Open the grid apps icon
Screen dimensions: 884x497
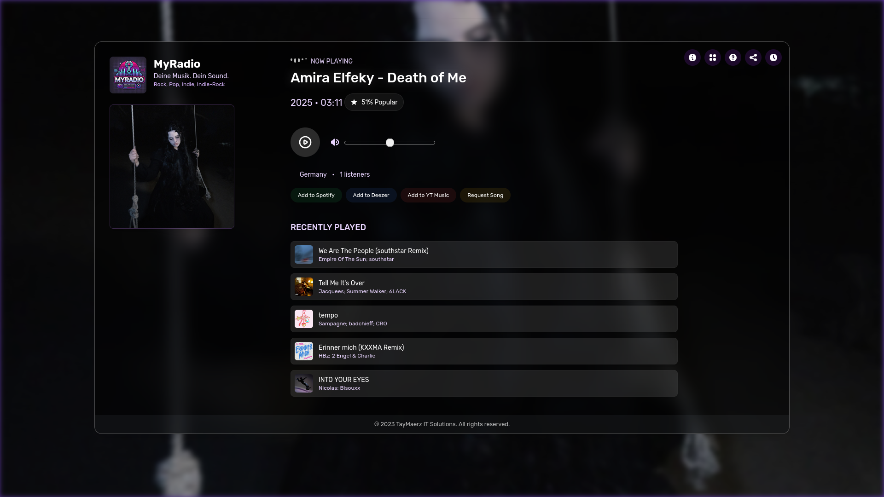pos(712,58)
